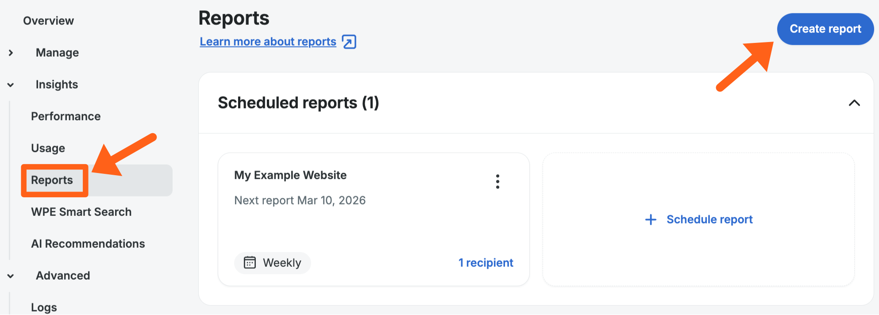879x315 pixels.
Task: Click the My Example Website report title
Action: 290,175
